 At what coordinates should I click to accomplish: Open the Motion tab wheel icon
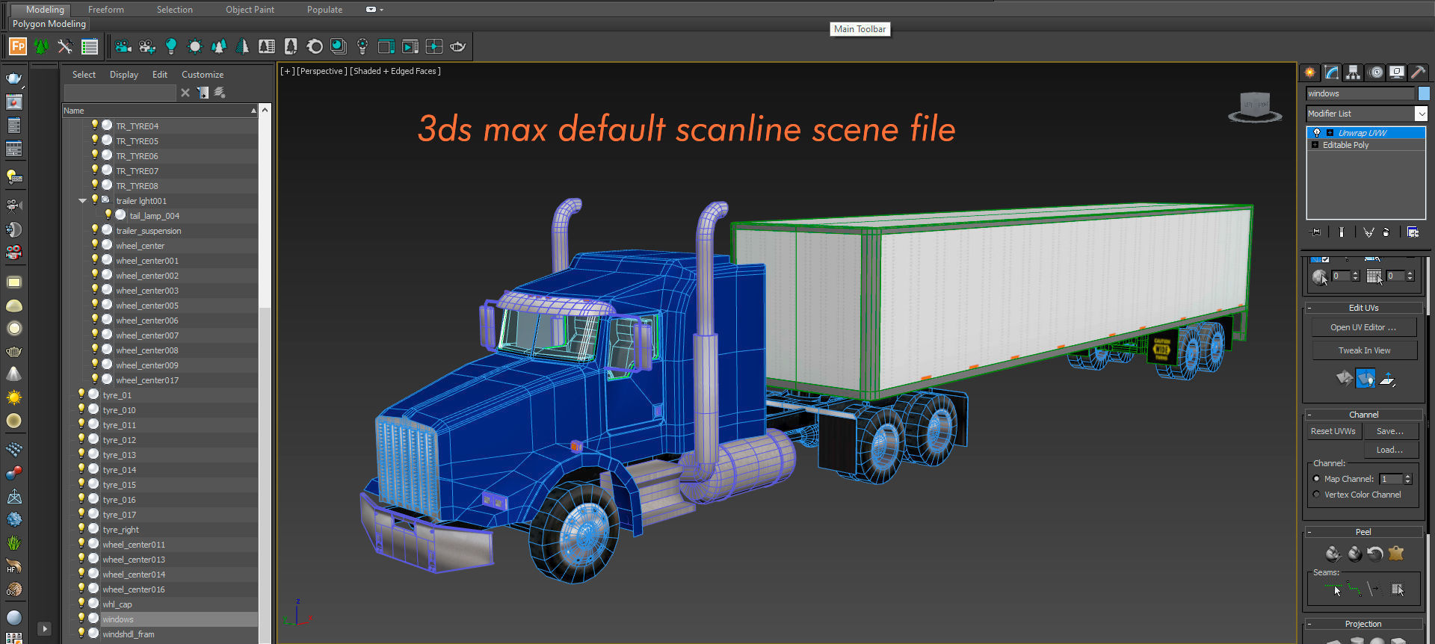click(x=1375, y=72)
